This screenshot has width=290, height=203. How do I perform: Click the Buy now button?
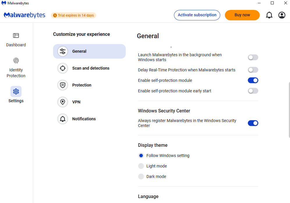point(242,15)
